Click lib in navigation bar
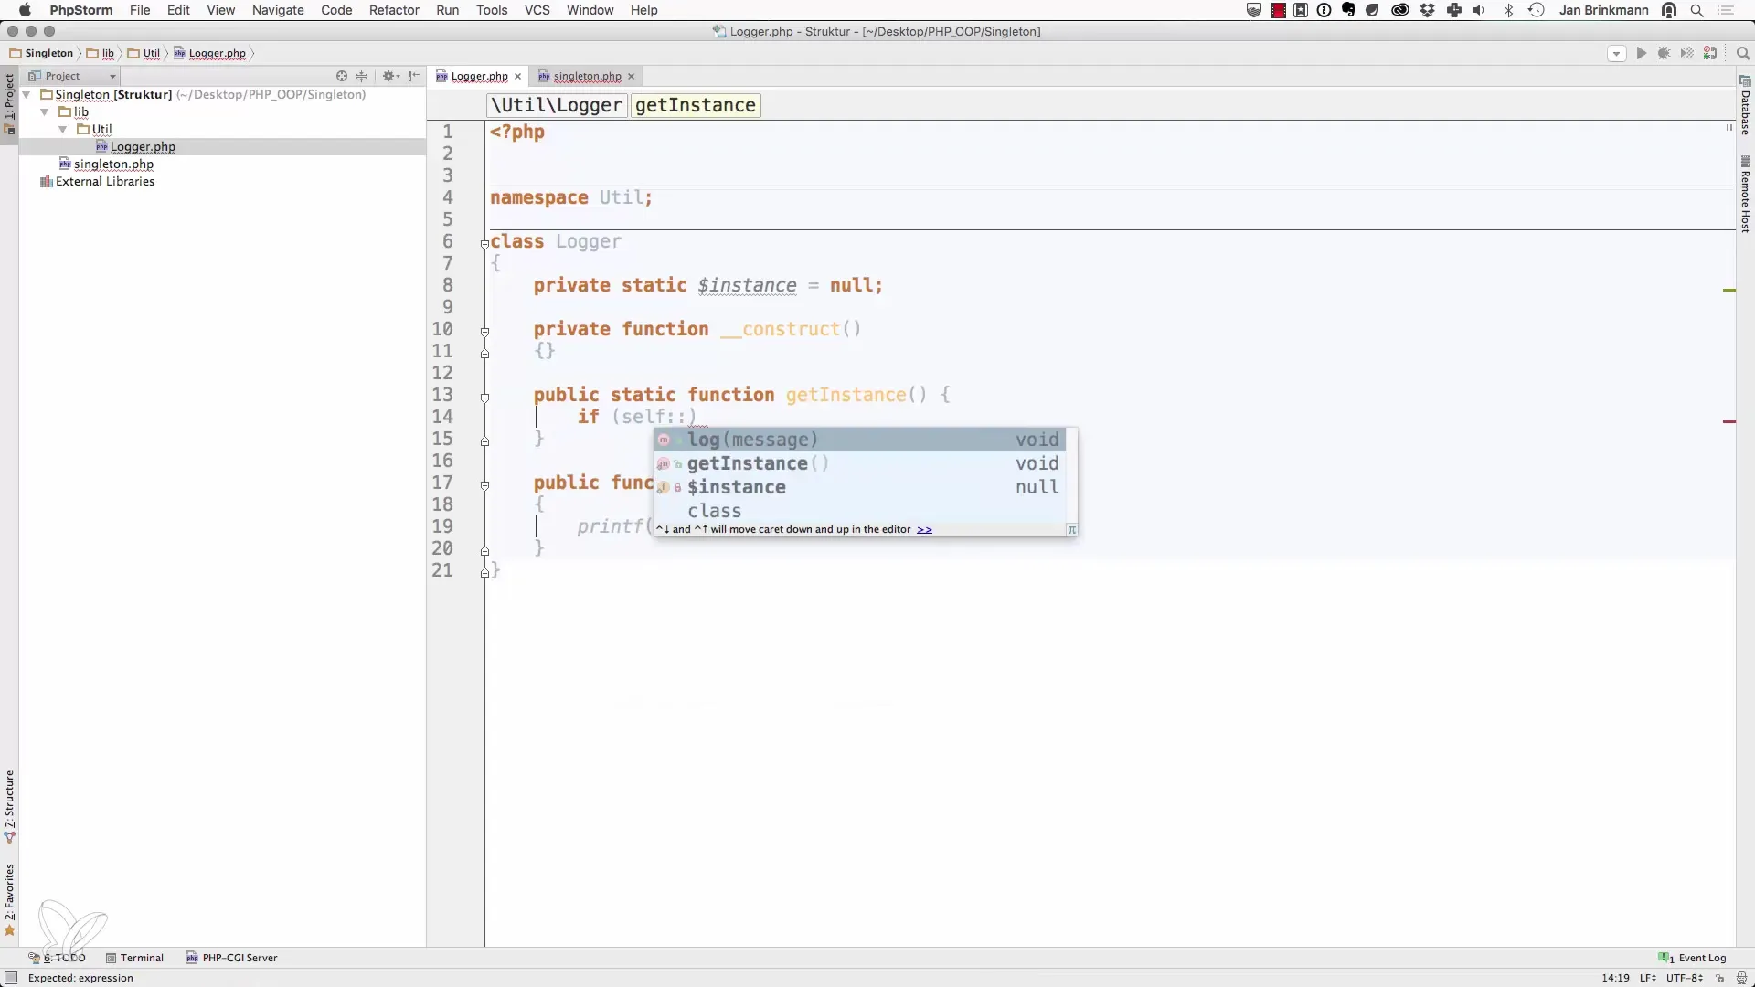The height and width of the screenshot is (987, 1755). pos(101,53)
